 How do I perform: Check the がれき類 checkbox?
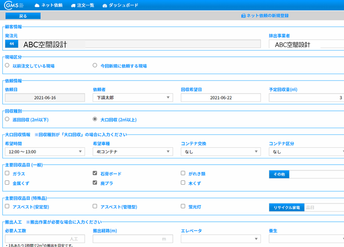point(183,173)
